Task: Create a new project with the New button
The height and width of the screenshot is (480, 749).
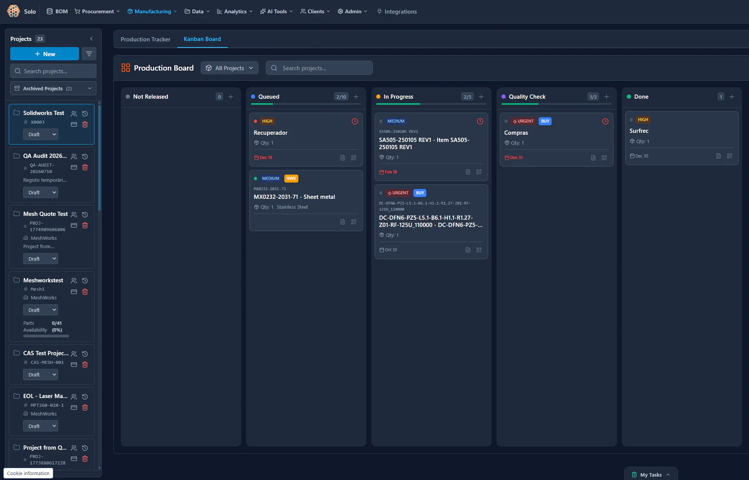Action: [44, 54]
